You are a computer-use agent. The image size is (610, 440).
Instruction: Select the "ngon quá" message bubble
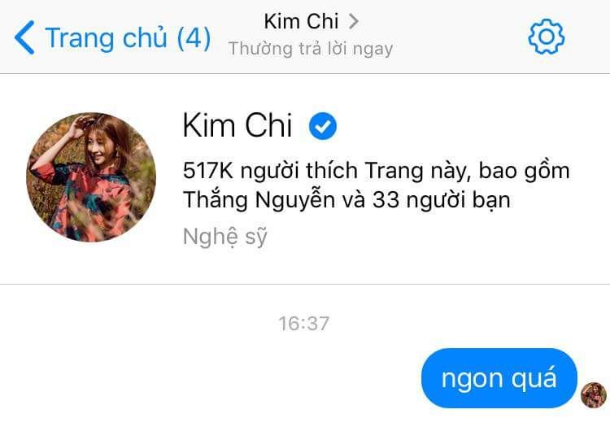pos(499,378)
